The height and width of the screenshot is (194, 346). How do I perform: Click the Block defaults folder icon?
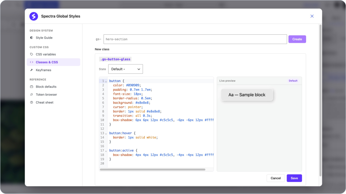(31, 87)
